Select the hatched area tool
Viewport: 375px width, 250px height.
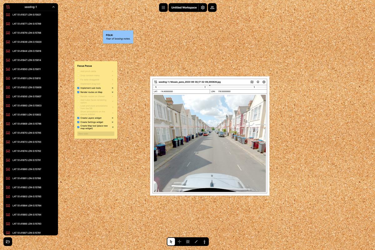point(188,242)
